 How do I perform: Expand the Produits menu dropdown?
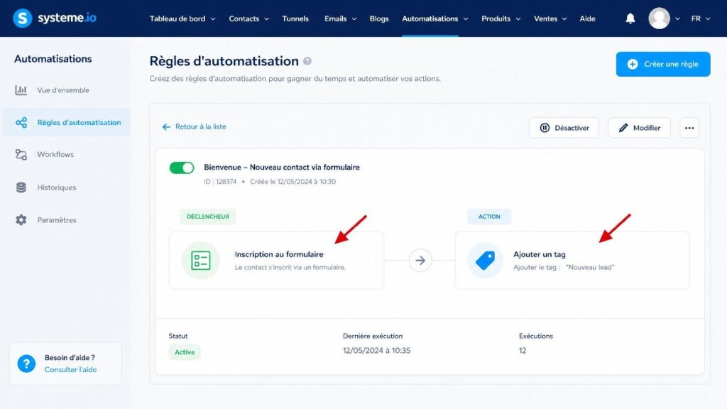click(518, 19)
